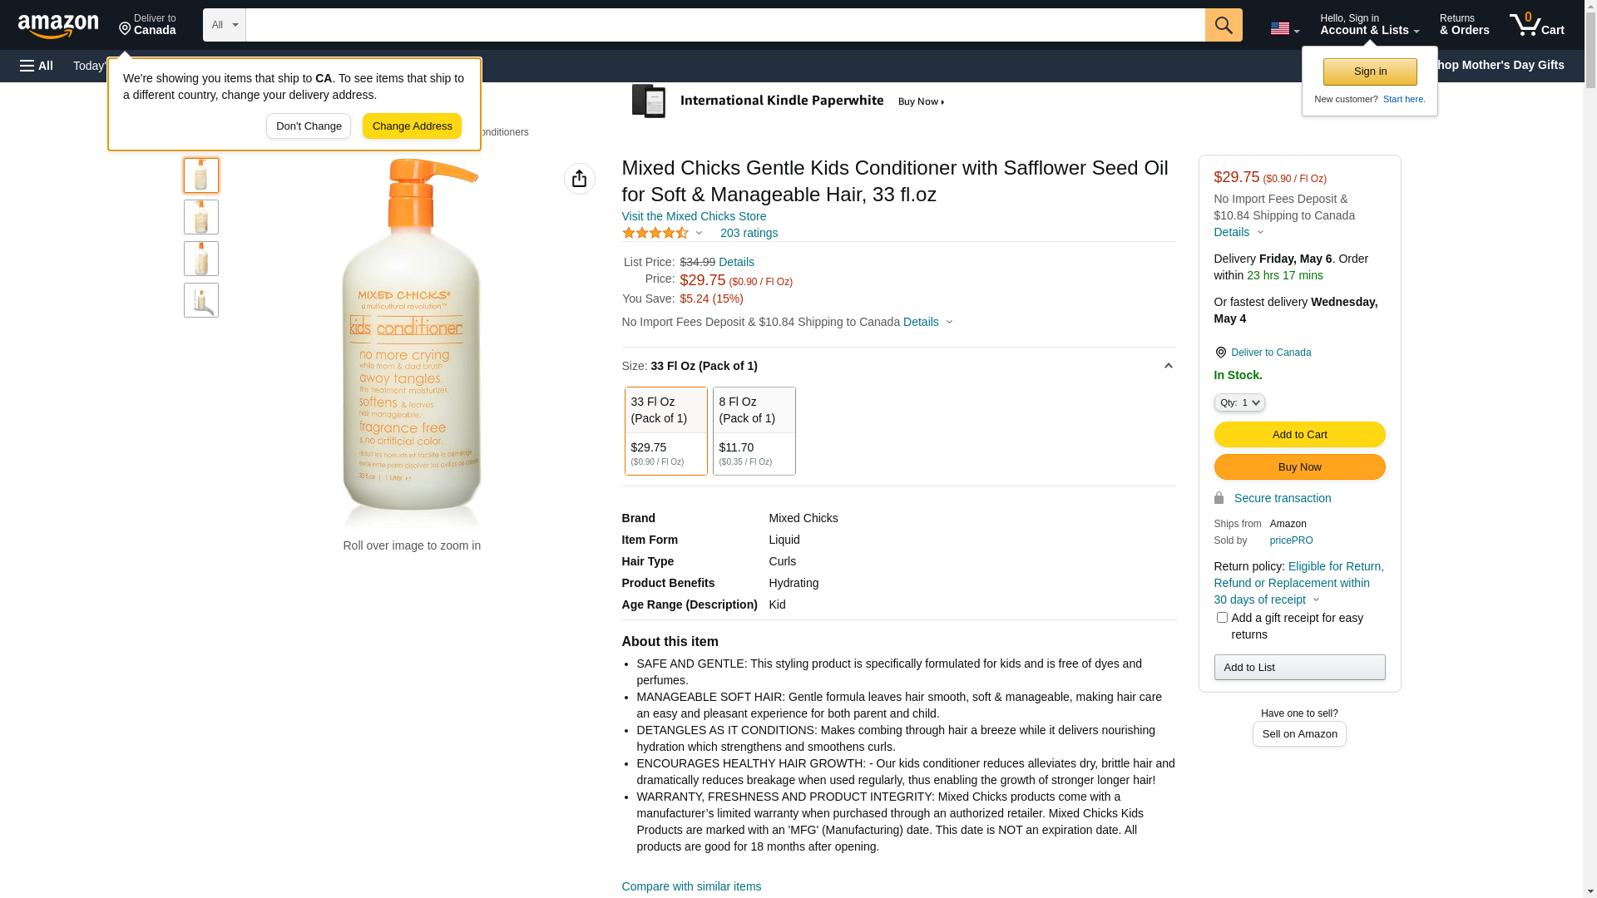Click the search magnifying glass button
Screen dimensions: 1597x898
pyautogui.click(x=1223, y=25)
